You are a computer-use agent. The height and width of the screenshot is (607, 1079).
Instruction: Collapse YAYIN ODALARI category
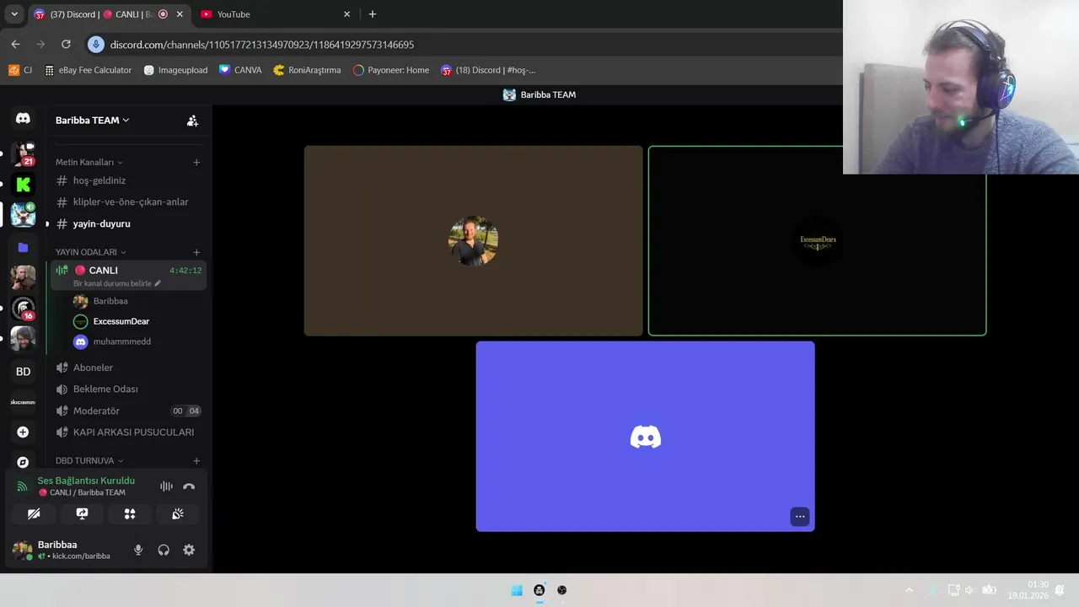(x=90, y=252)
